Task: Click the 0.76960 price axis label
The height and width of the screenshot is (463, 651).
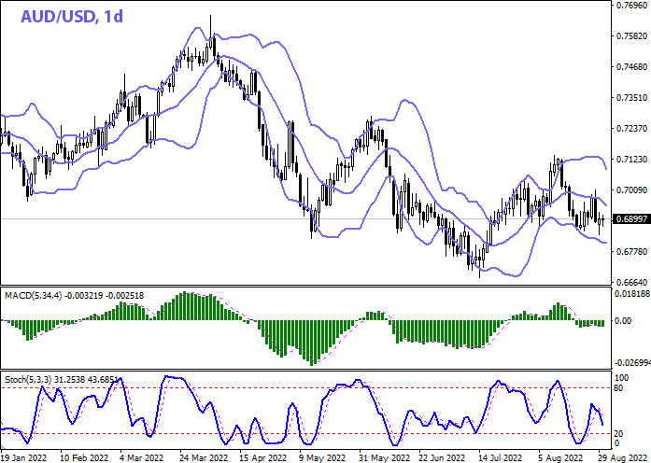Action: (630, 6)
